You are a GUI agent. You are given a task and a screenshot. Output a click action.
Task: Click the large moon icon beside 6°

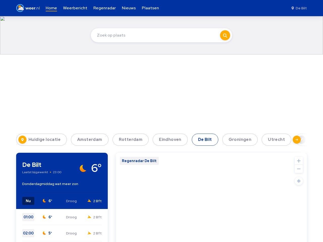click(83, 168)
